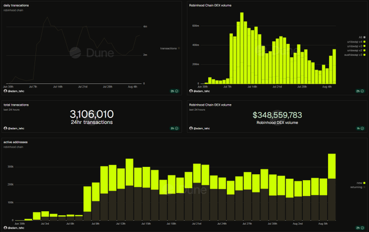Click the '3,106,010' transaction count value
369x232 pixels.
pyautogui.click(x=92, y=114)
